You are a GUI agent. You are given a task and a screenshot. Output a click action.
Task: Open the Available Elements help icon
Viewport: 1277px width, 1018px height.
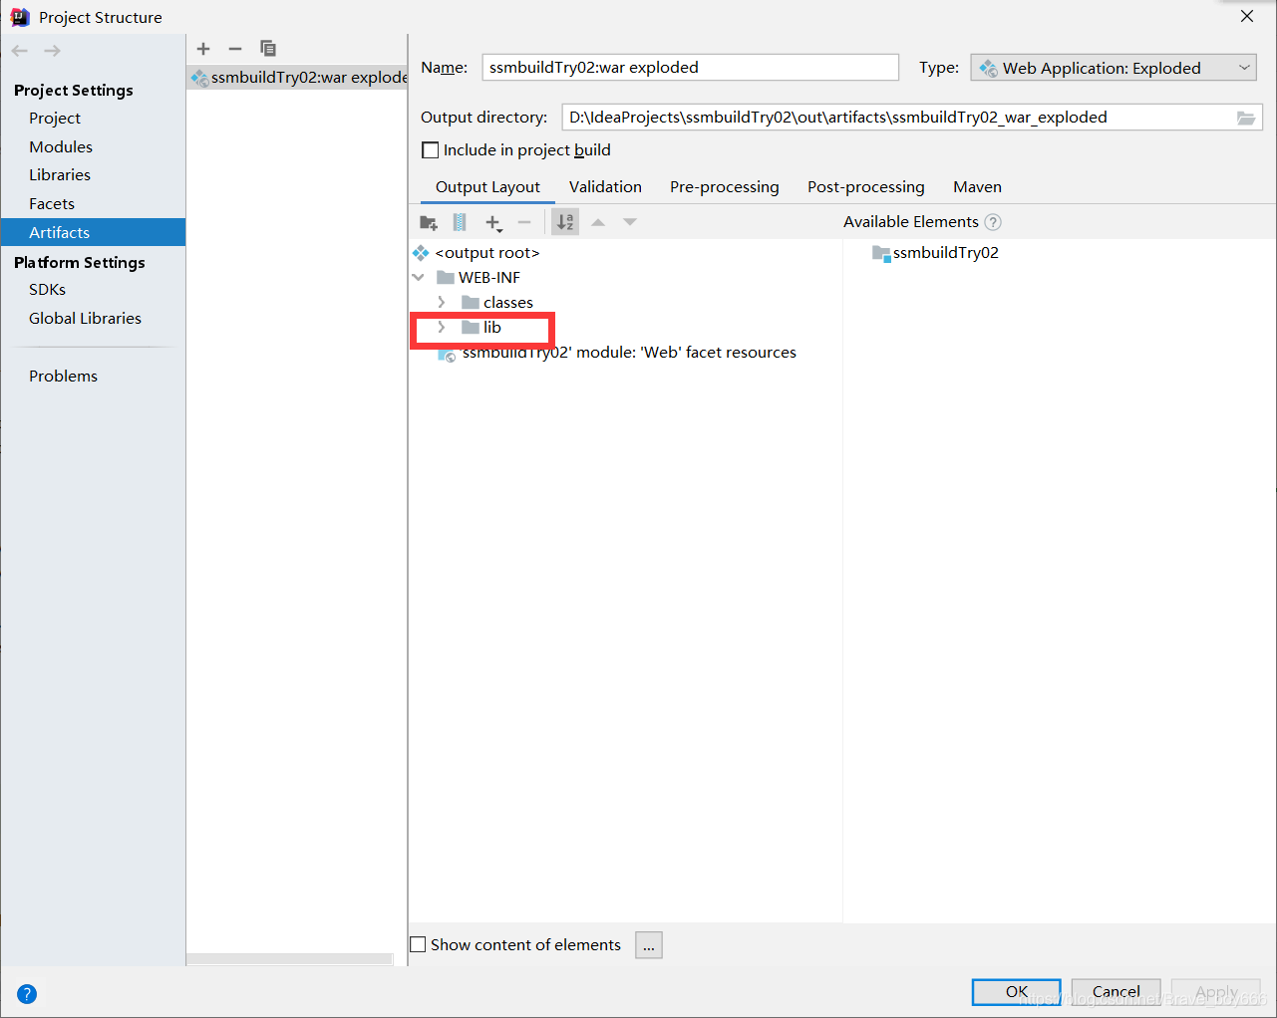point(993,222)
